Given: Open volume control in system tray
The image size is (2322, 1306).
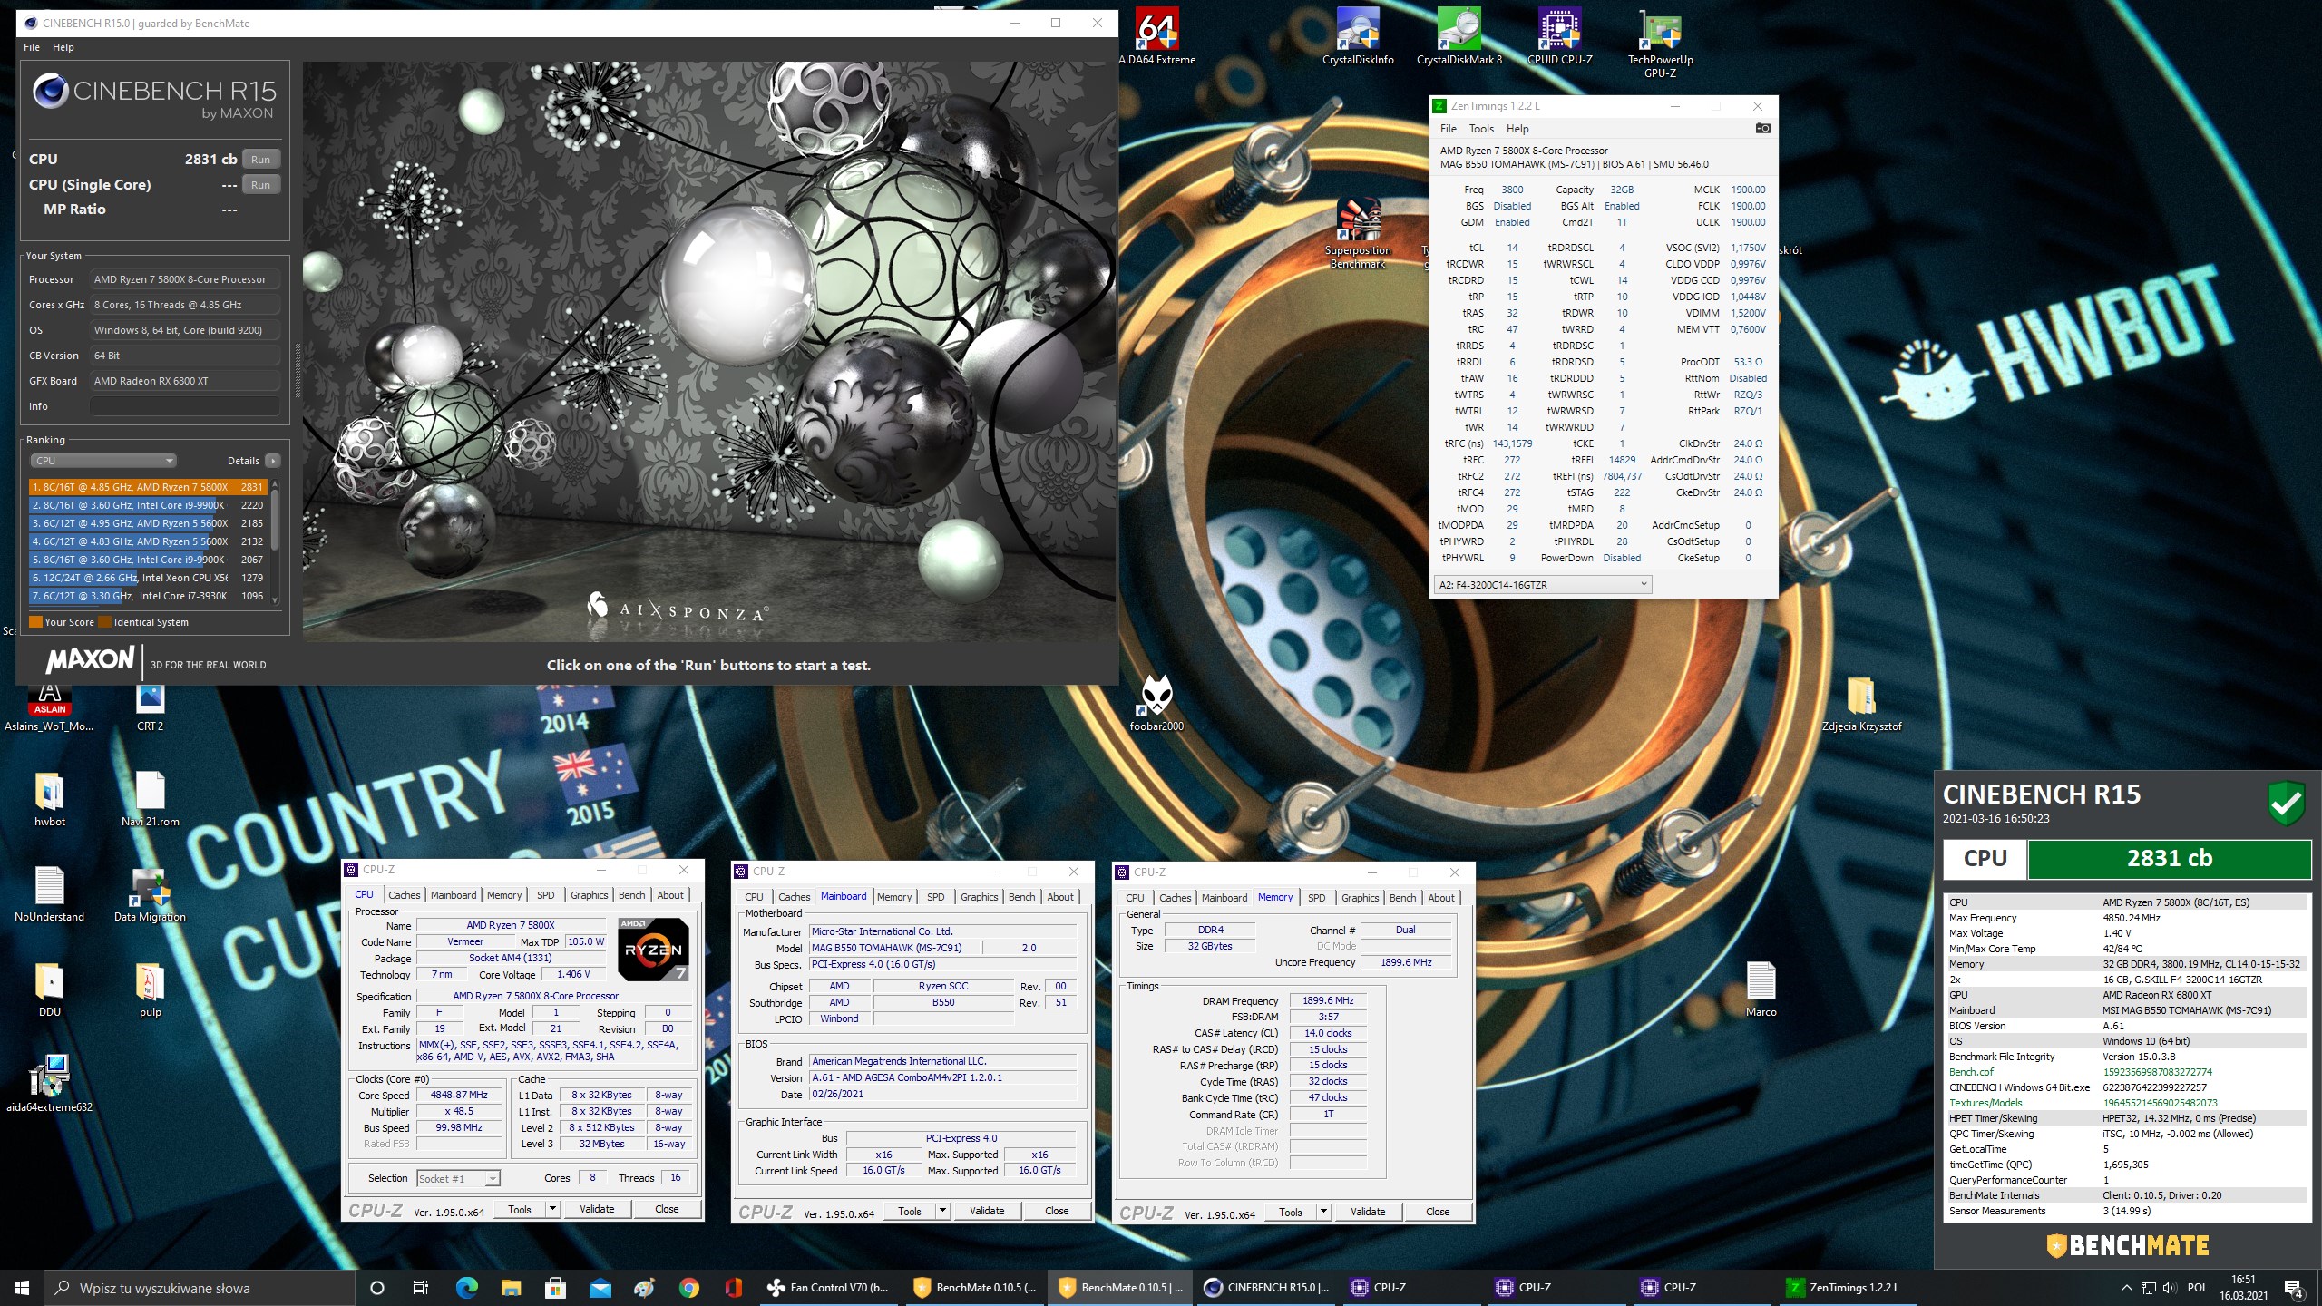Looking at the screenshot, I should pyautogui.click(x=2170, y=1288).
